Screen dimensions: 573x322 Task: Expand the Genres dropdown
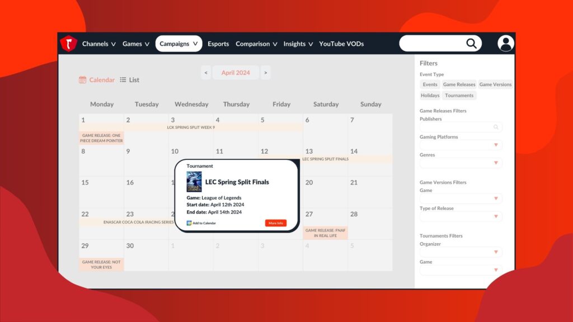(x=461, y=163)
